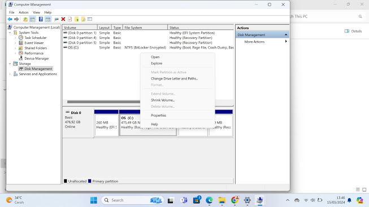Viewport: 369px width, 207px height.
Task: Select Event Viewer in the console tree
Action: pyautogui.click(x=34, y=43)
